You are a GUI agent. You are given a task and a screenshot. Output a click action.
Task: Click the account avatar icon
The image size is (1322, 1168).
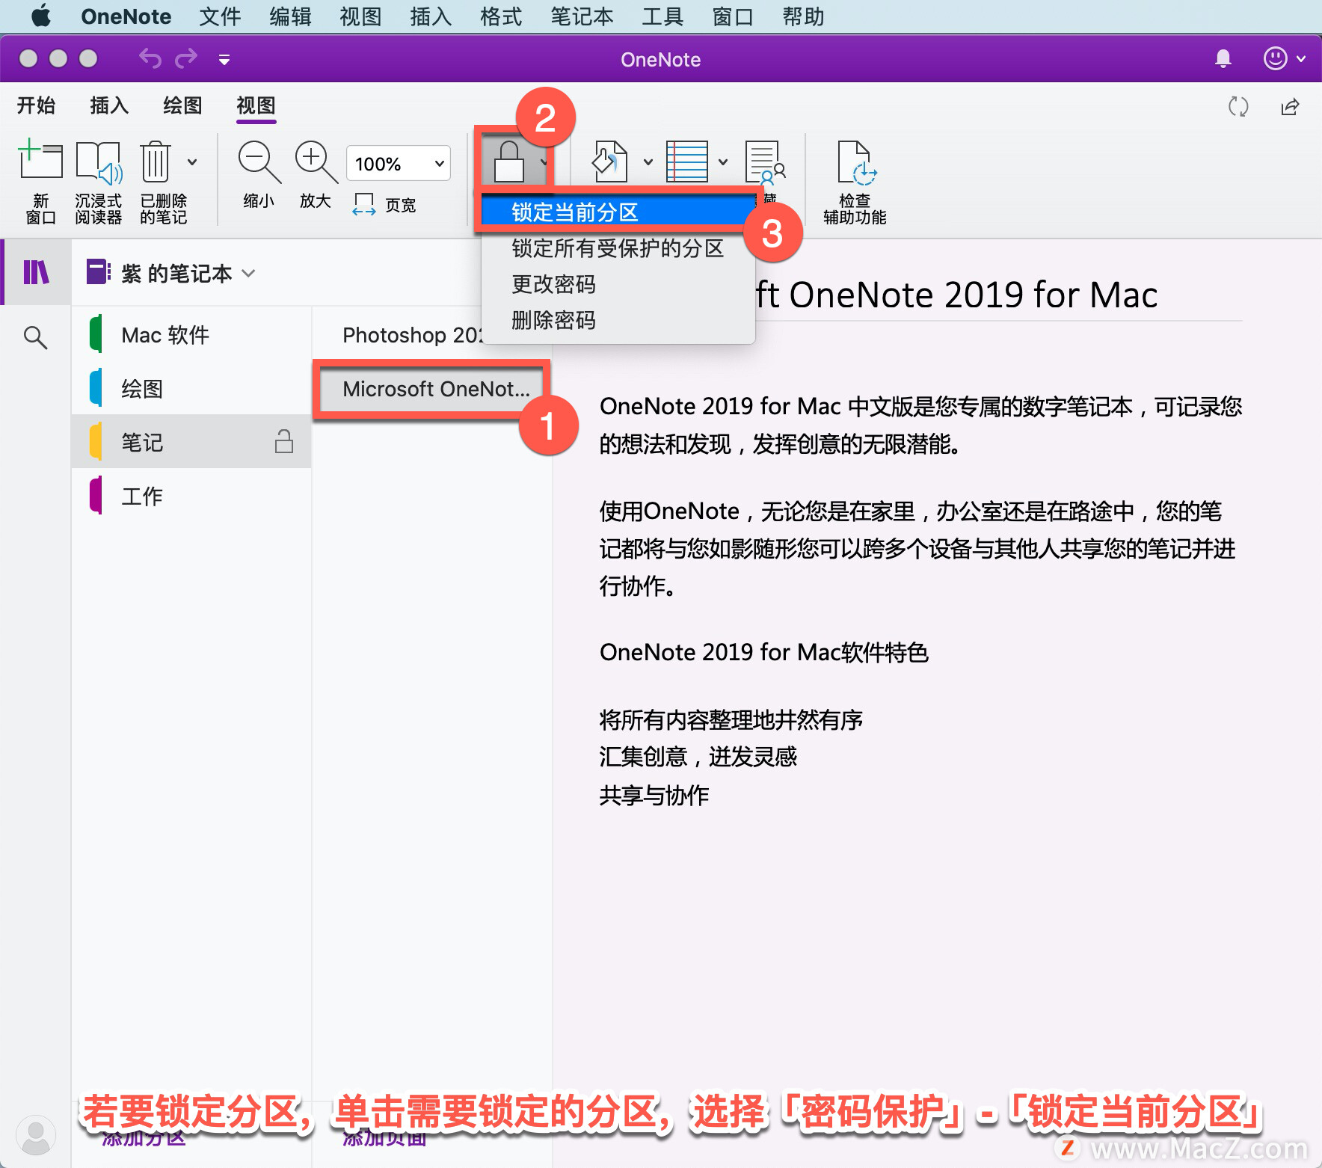(x=35, y=1135)
